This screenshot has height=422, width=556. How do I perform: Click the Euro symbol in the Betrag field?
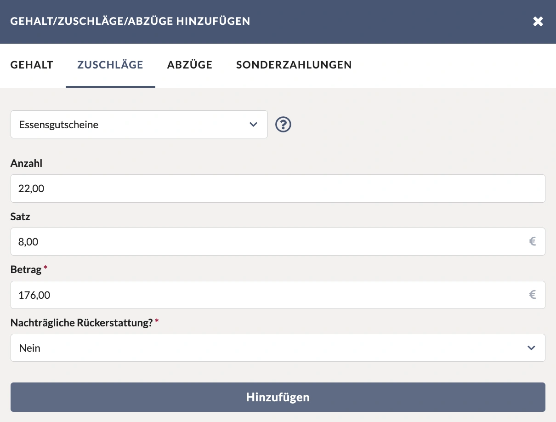pos(533,295)
